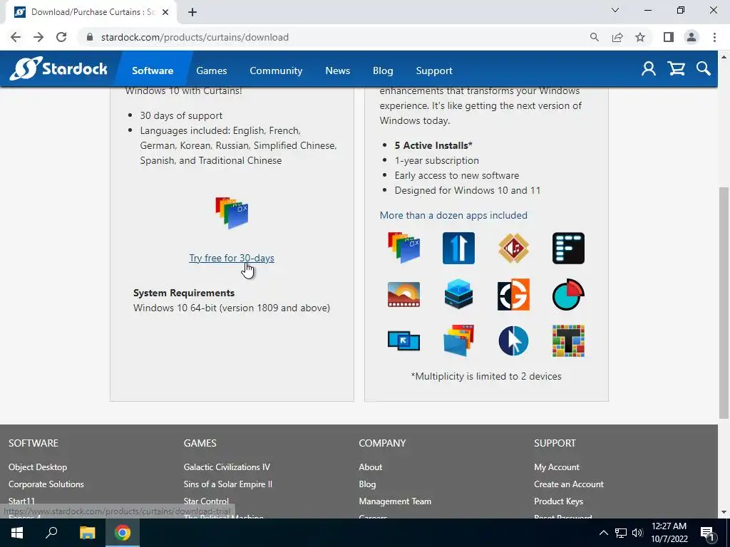Open the Support menu in header
The height and width of the screenshot is (547, 730).
click(434, 71)
